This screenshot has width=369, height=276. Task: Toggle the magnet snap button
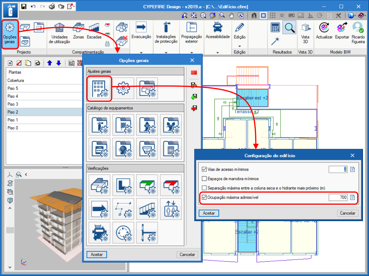(x=254, y=15)
